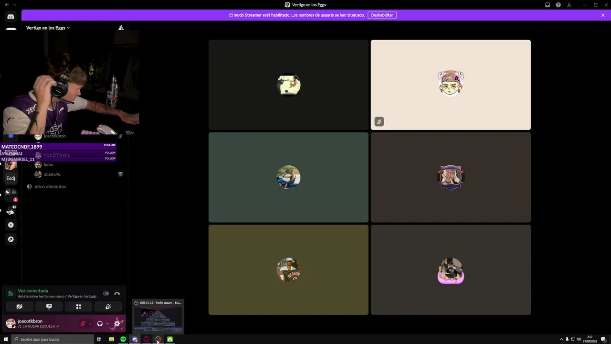
Task: Open the server folder with badge 3
Action: [x=11, y=194]
